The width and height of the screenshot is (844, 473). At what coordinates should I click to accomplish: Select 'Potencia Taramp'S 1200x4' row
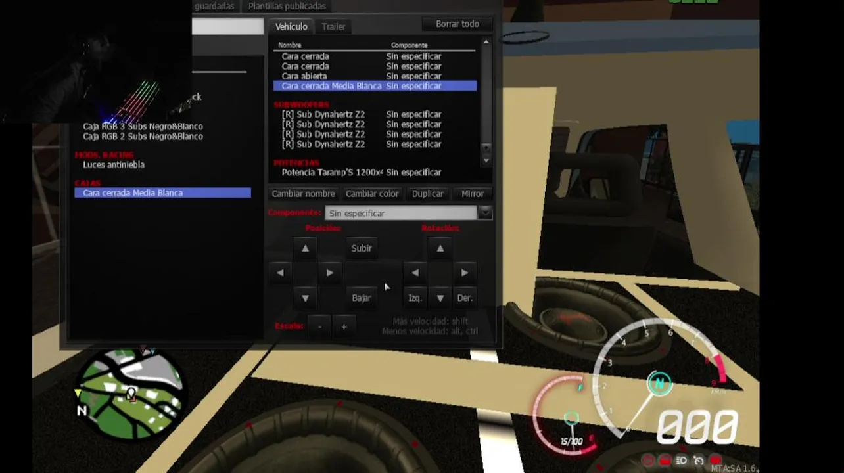[375, 172]
